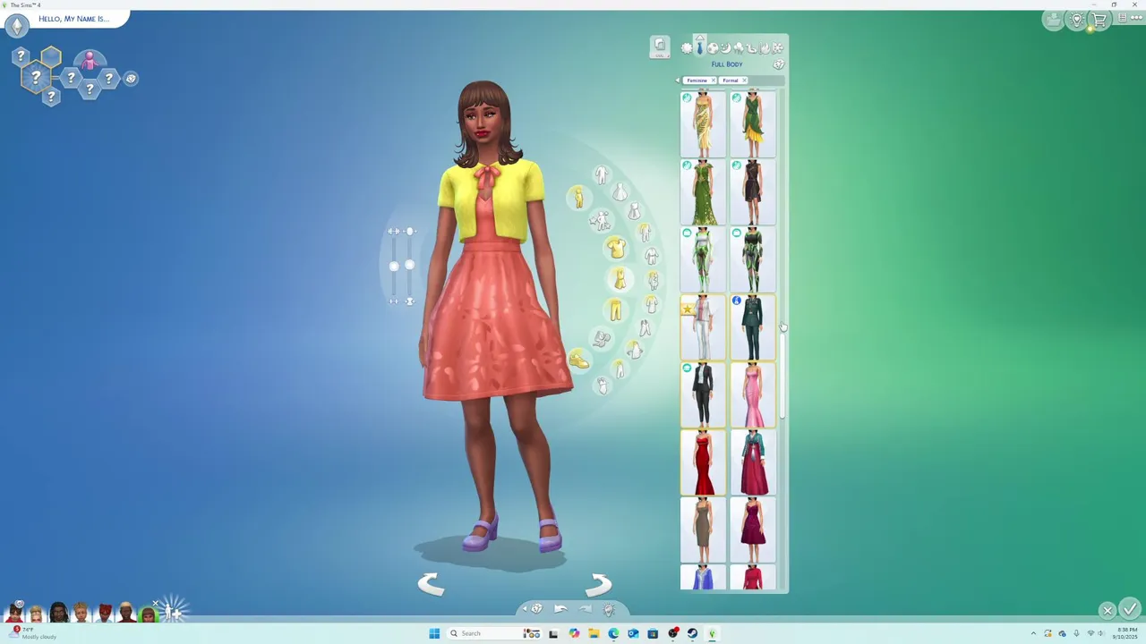Add a new Sim with sparkle plus icon
Screen dimensions: 1146x644
[173, 610]
